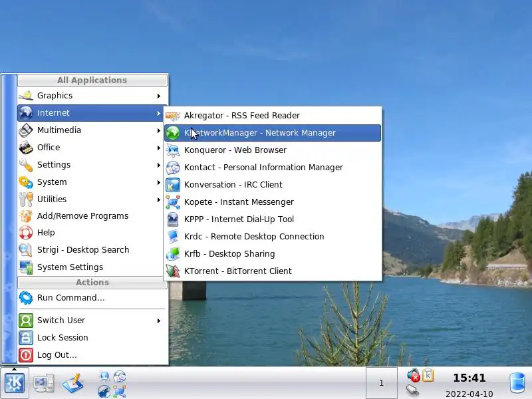Select Switch User entry
This screenshot has width=532, height=399.
92,321
